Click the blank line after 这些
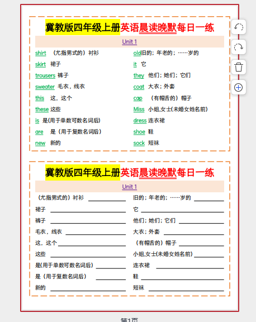Image resolution: width=256 pixels, height=322 pixels. coord(88,257)
